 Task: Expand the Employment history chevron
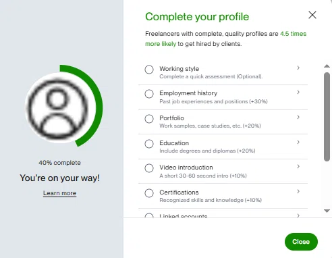point(298,92)
